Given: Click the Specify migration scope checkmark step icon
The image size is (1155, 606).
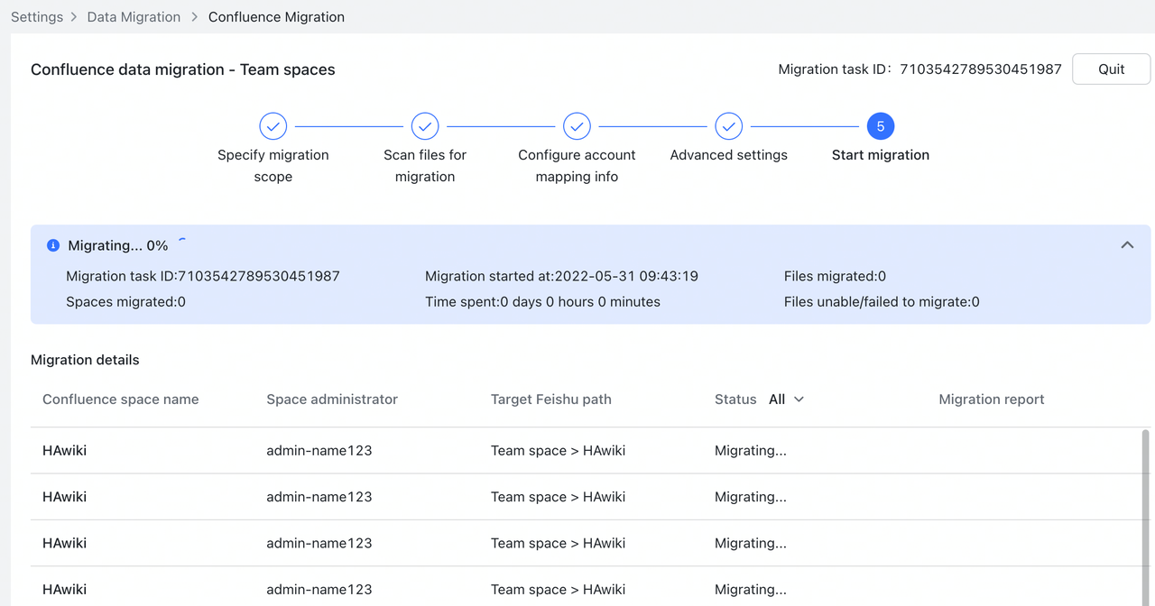Looking at the screenshot, I should [x=273, y=126].
